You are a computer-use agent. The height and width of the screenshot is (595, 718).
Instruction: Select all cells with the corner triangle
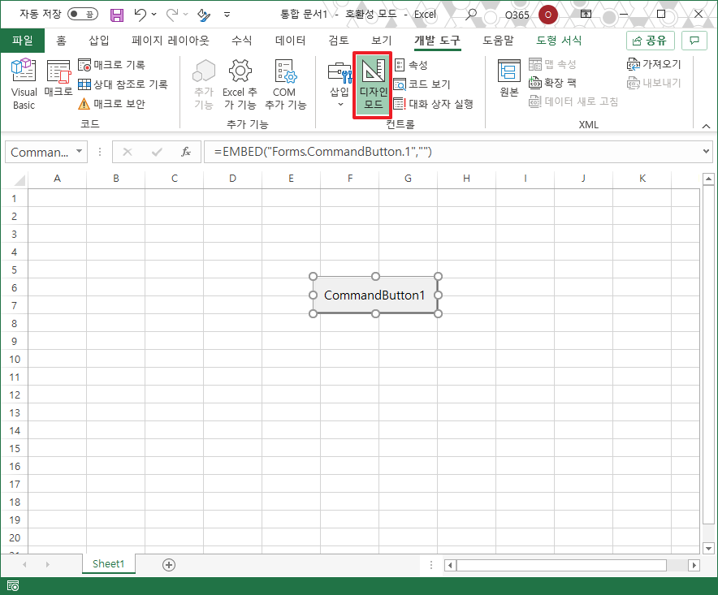[x=19, y=179]
